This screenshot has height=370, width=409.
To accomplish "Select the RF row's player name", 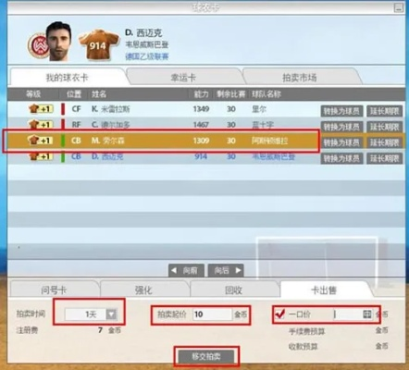I will 111,125.
